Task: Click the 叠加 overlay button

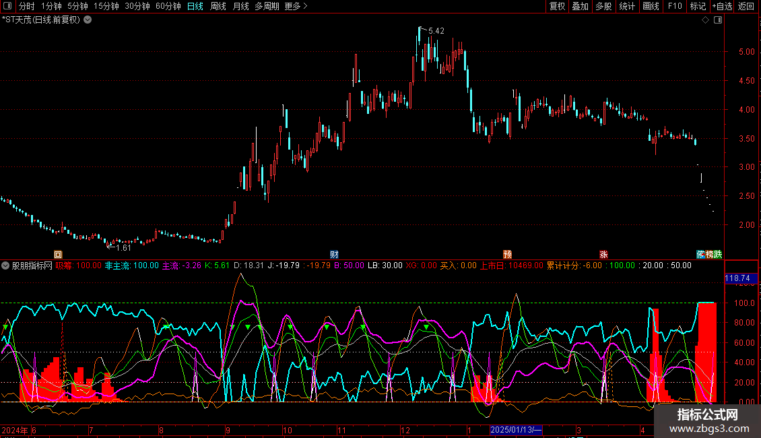Action: pos(580,6)
